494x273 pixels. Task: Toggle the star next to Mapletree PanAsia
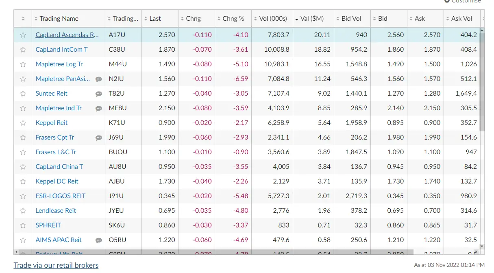pyautogui.click(x=23, y=79)
